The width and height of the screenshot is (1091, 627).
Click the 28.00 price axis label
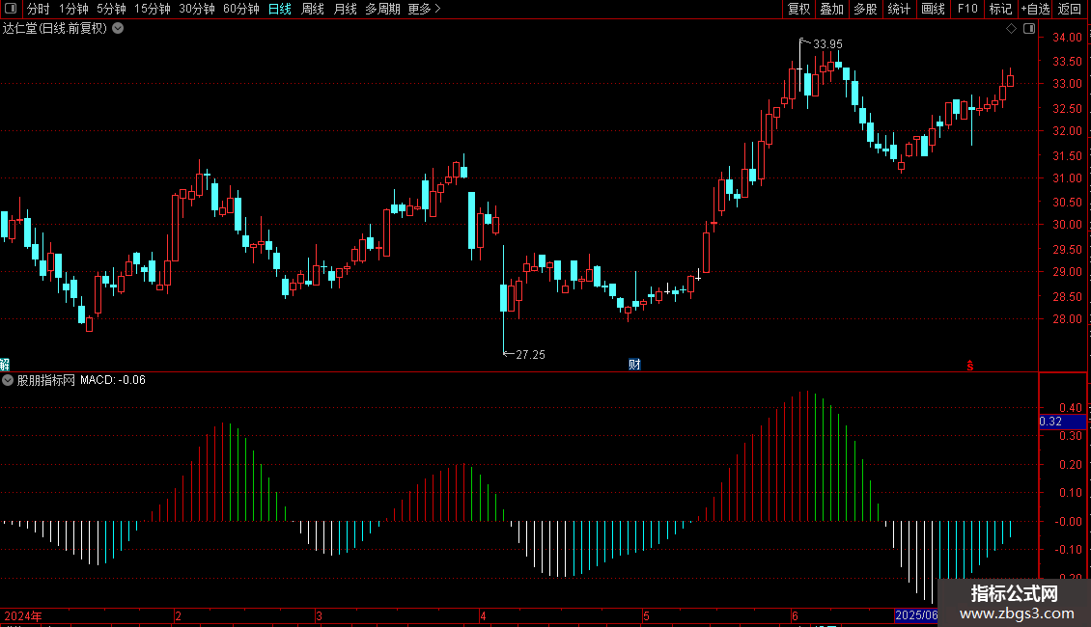point(1067,319)
